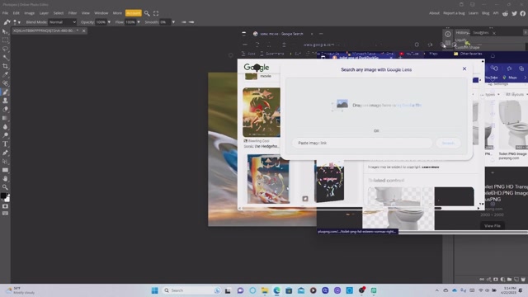The width and height of the screenshot is (528, 297).
Task: Select the Type tool
Action: click(x=5, y=144)
